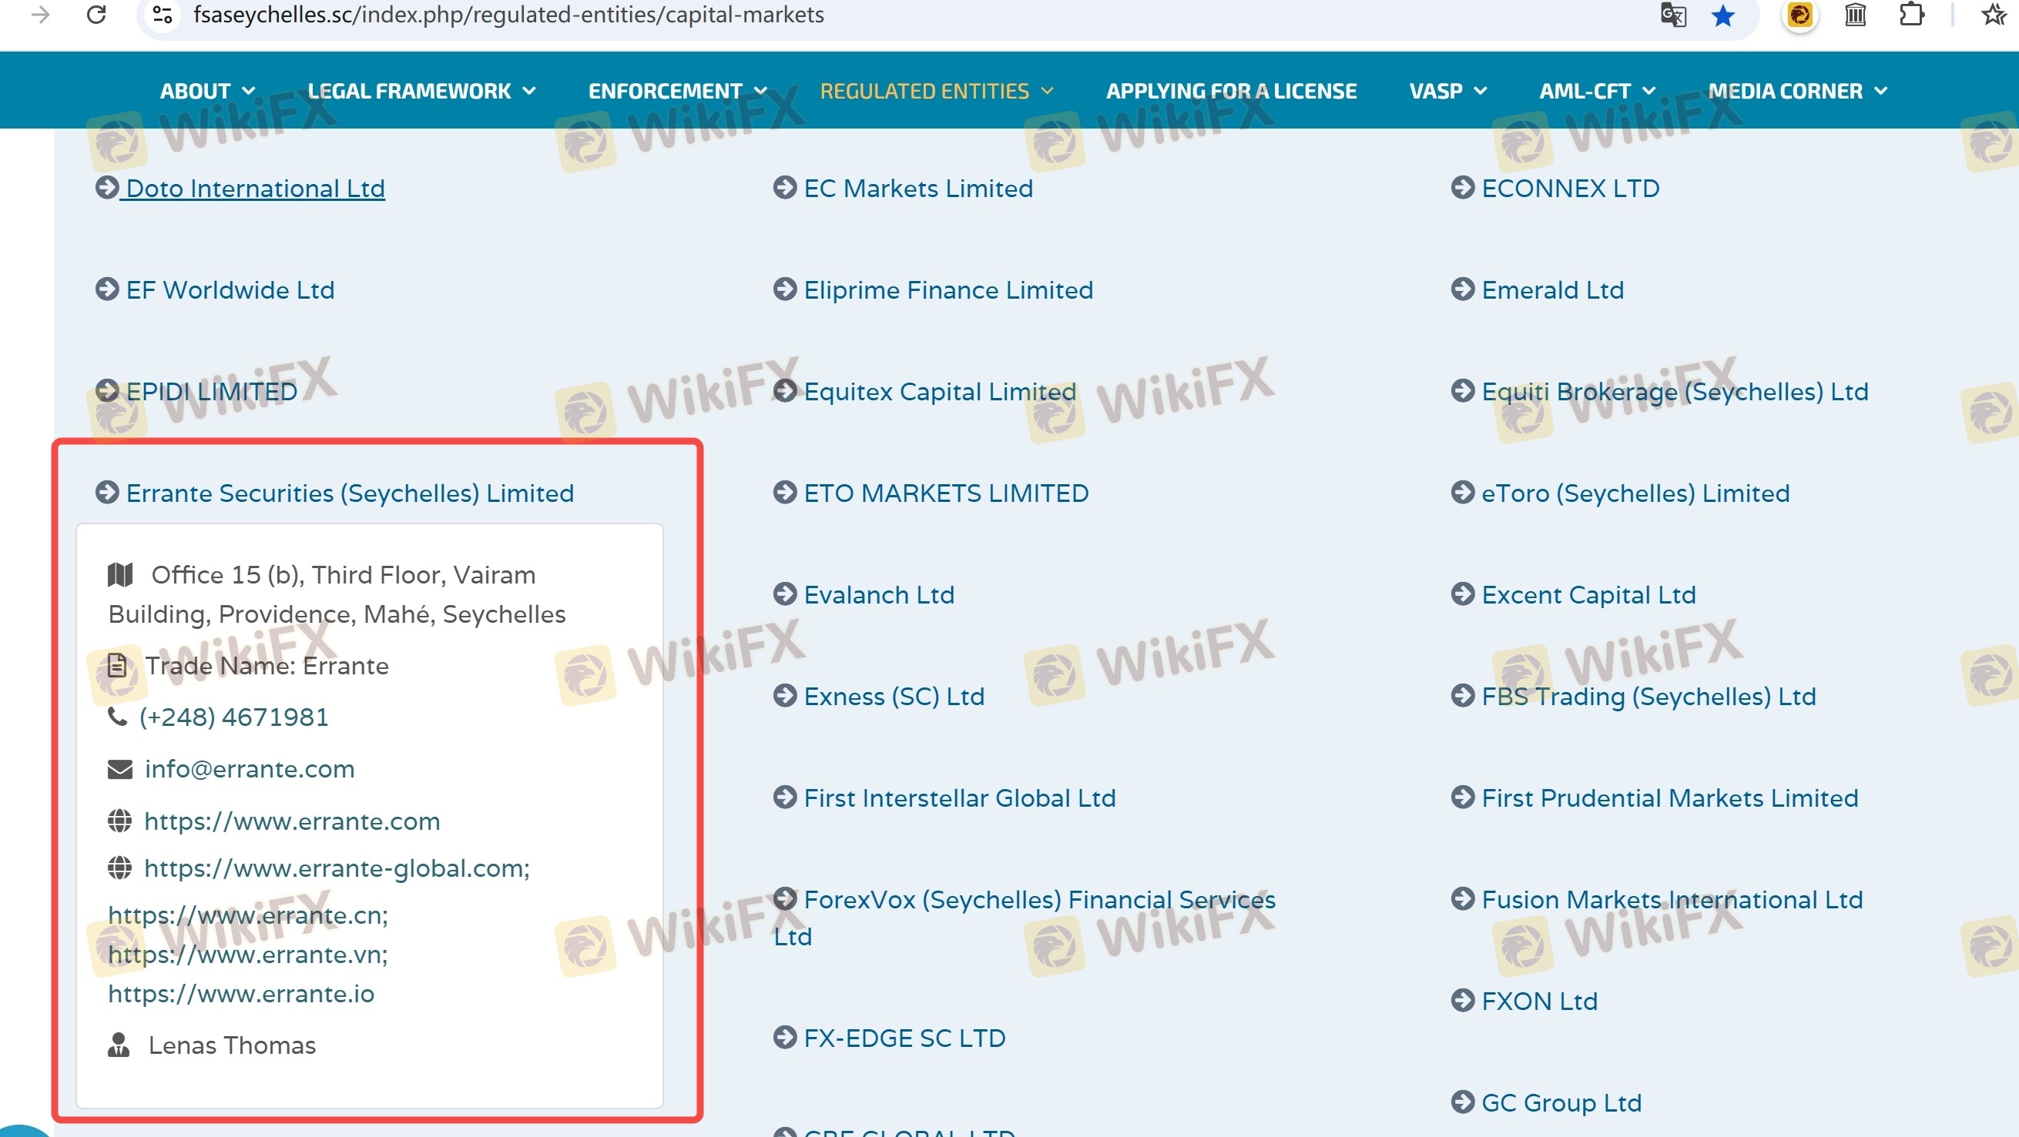2019x1137 pixels.
Task: Collapse the Errante Securities (Seychelles) Limited entry
Action: (x=350, y=493)
